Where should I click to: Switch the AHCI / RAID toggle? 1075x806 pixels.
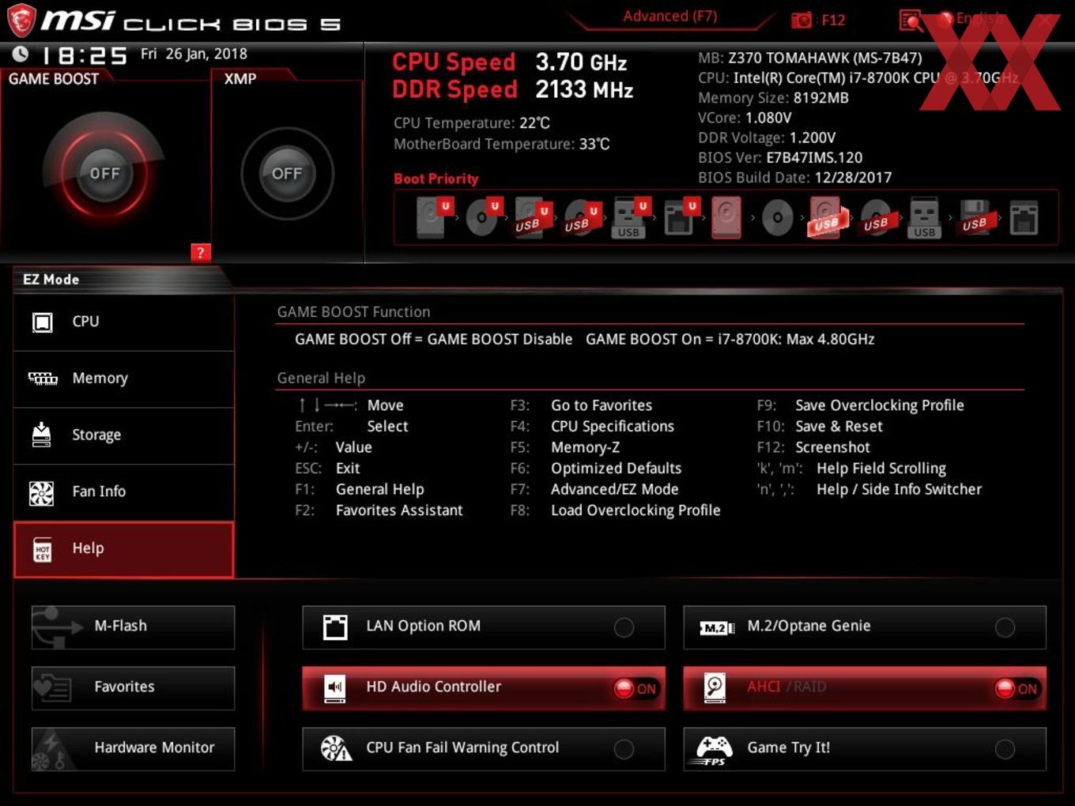point(1017,688)
